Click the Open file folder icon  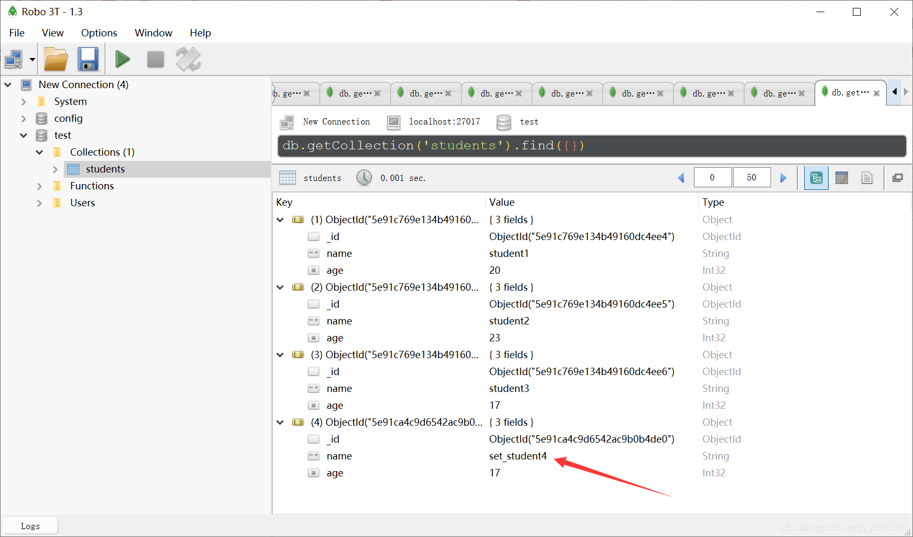click(x=55, y=60)
